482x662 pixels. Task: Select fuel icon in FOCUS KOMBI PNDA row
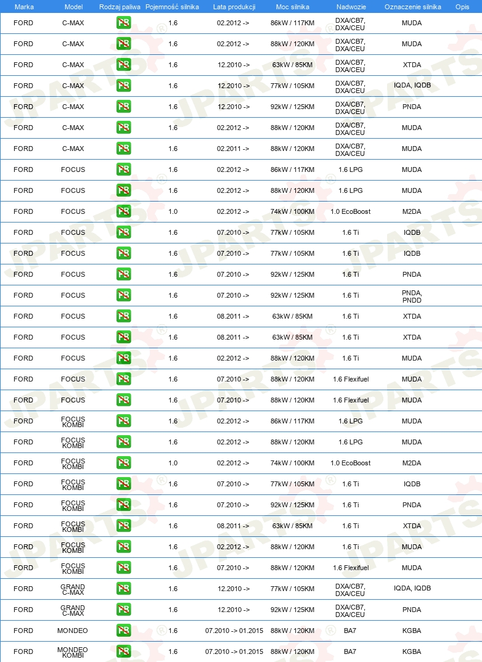(x=124, y=505)
